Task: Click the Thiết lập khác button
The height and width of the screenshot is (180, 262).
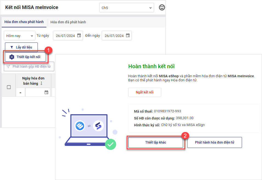Action: pos(156,142)
